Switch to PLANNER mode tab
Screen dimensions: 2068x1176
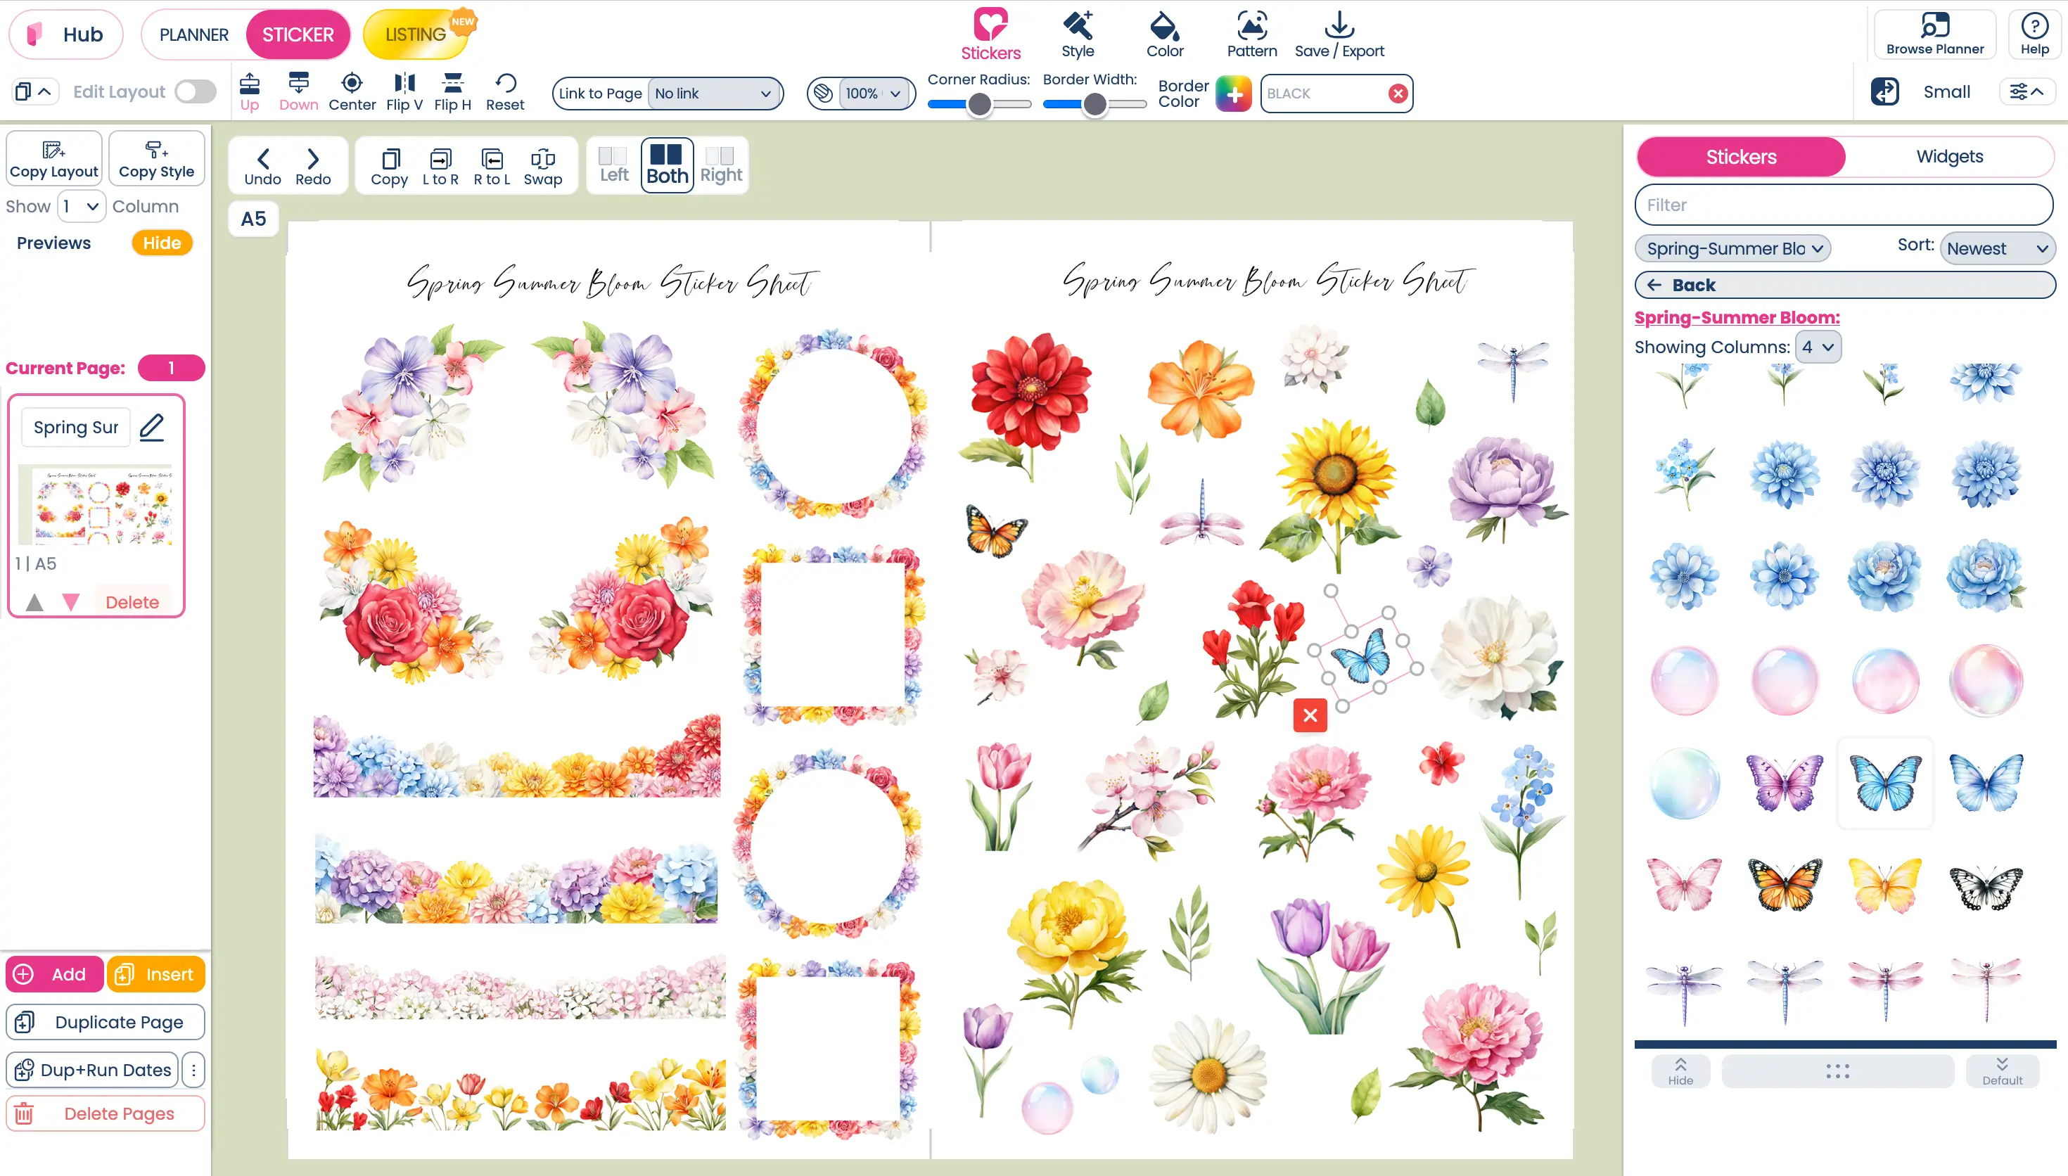194,34
